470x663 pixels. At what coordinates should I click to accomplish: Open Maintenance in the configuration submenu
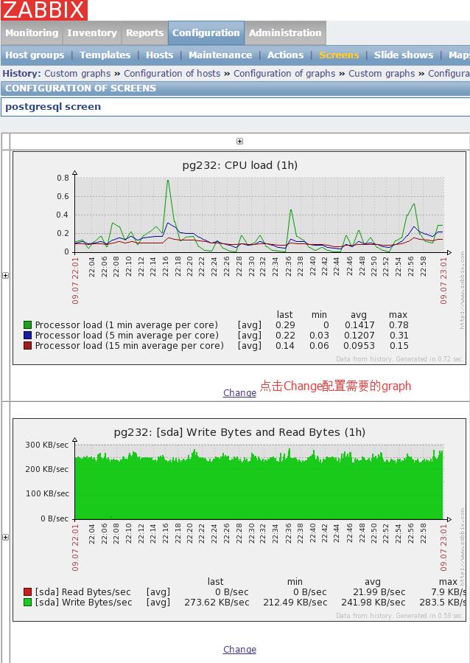[x=220, y=55]
